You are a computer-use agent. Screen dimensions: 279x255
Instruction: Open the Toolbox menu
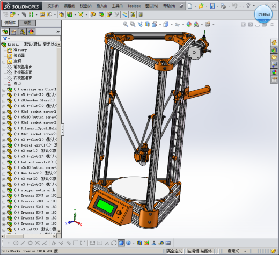click(134, 6)
